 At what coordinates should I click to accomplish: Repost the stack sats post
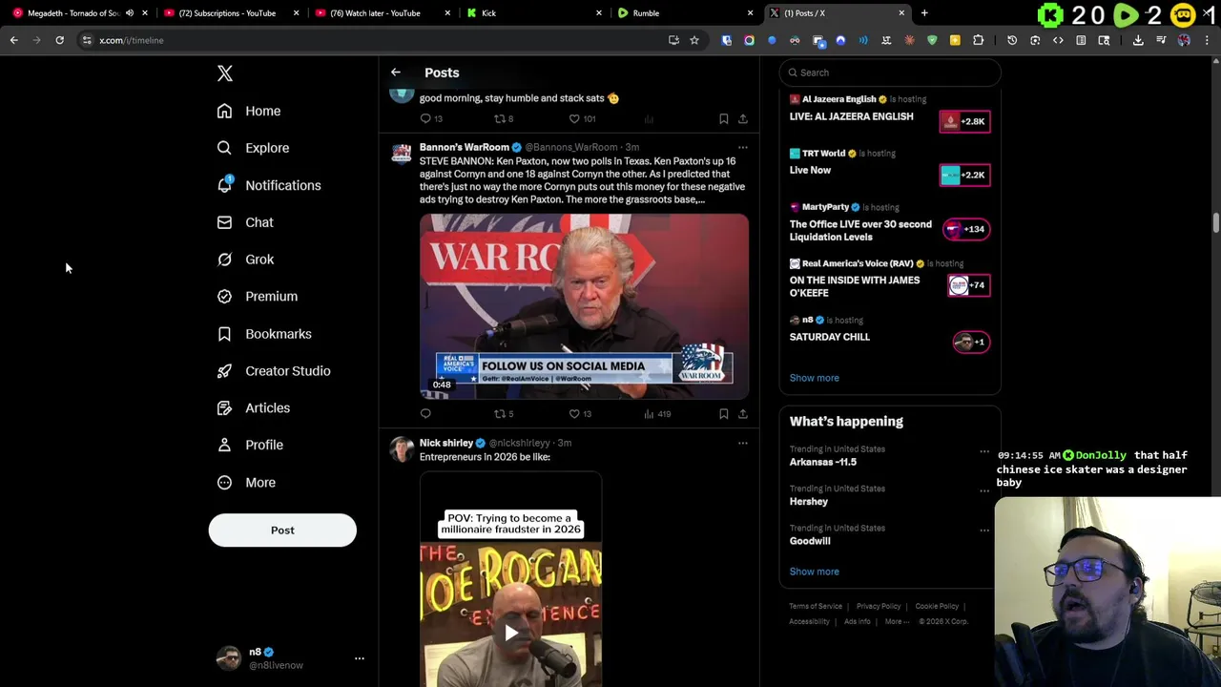[x=504, y=119]
